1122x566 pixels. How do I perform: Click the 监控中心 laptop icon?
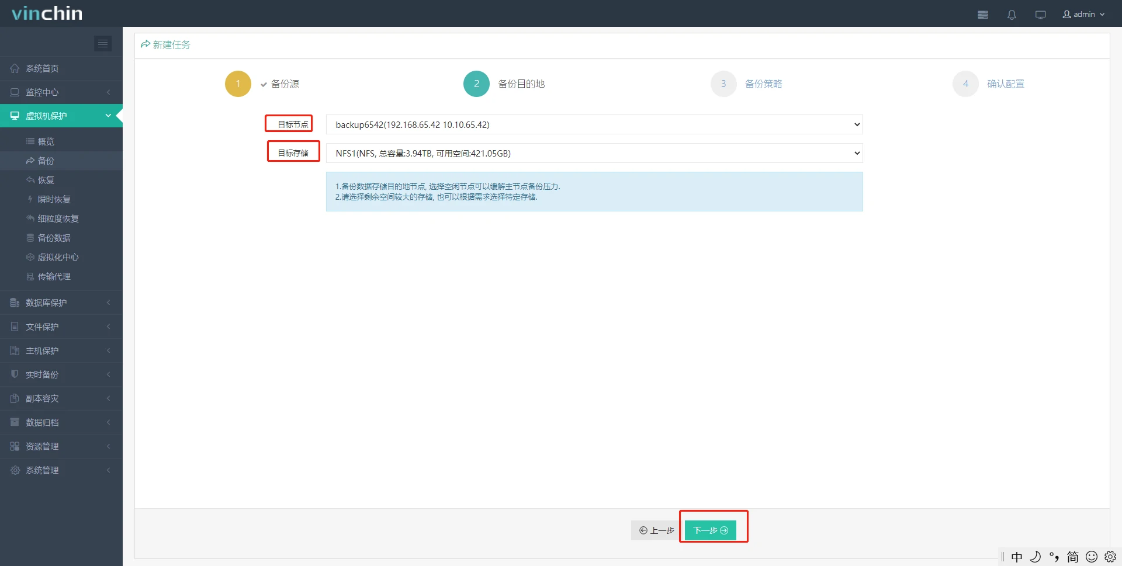tap(15, 92)
